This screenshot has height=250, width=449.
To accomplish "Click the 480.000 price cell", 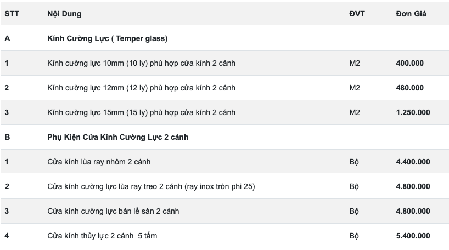I will (x=409, y=88).
